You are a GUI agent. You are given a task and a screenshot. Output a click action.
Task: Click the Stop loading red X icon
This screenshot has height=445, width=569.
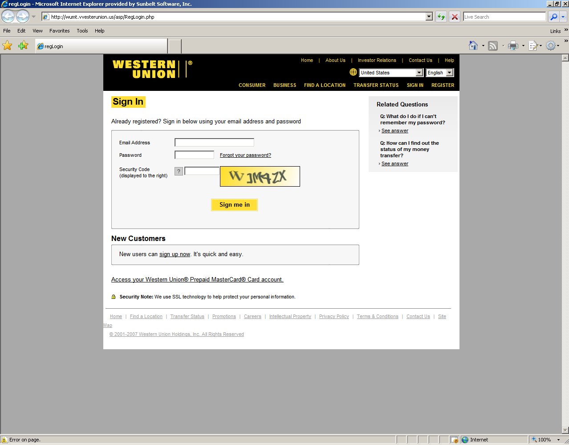pyautogui.click(x=455, y=17)
